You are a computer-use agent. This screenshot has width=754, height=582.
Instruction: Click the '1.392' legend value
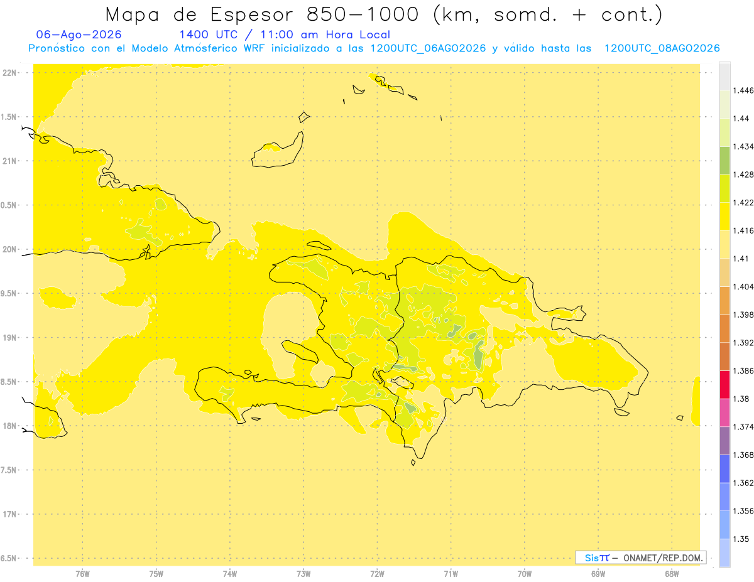coord(743,343)
